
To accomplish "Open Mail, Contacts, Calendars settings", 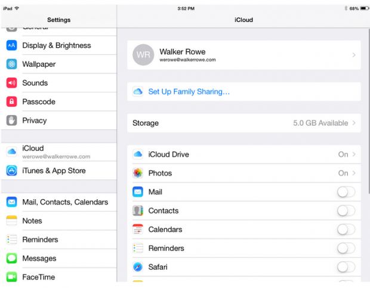I will [x=58, y=202].
